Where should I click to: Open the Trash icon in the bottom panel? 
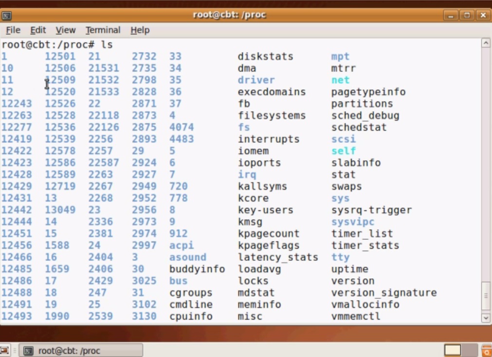click(486, 350)
